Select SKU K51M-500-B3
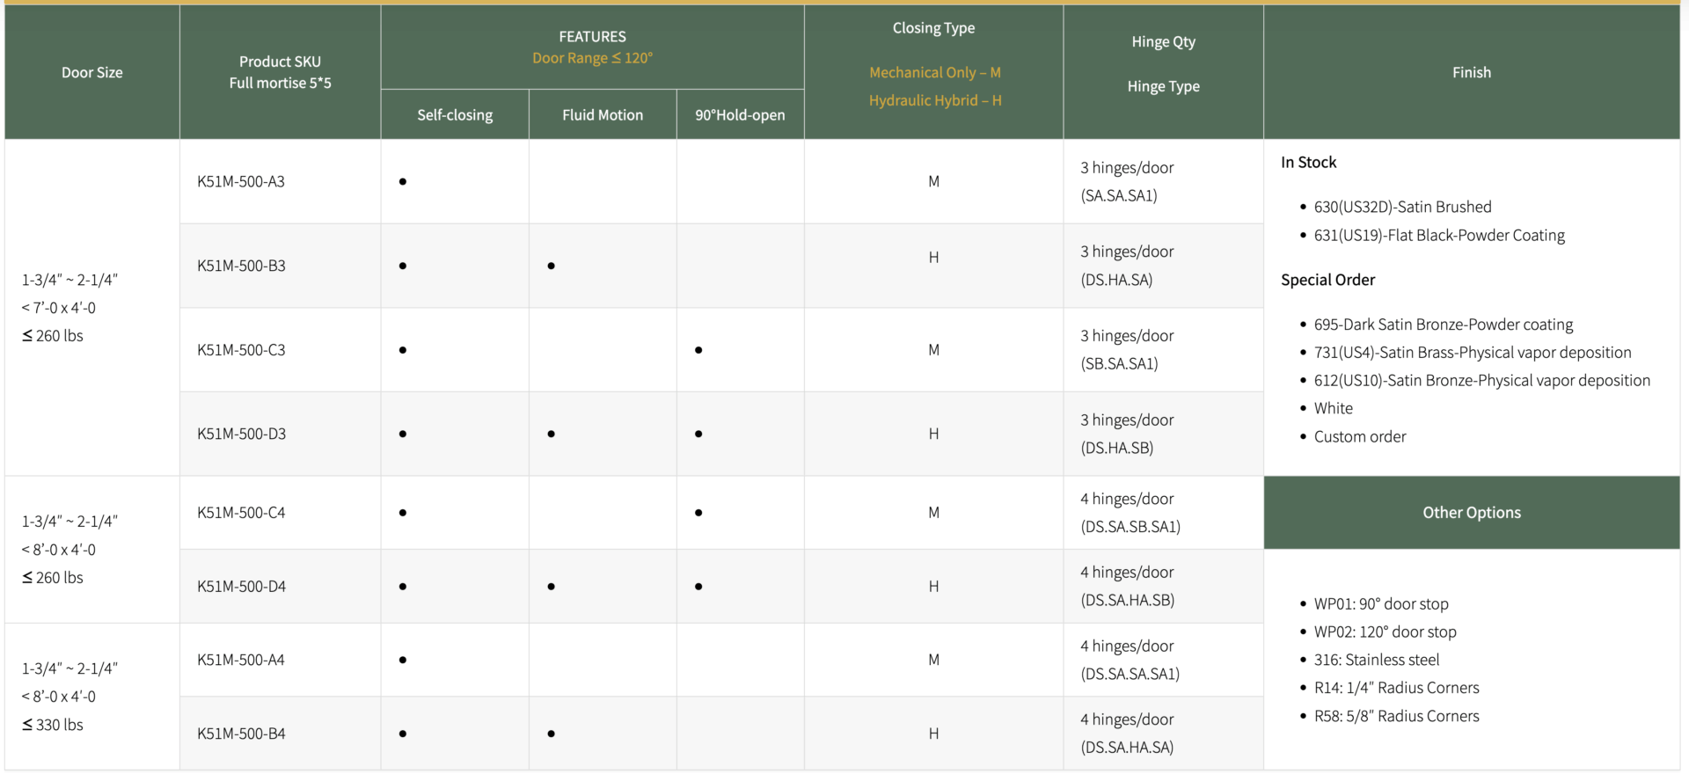 pos(241,266)
